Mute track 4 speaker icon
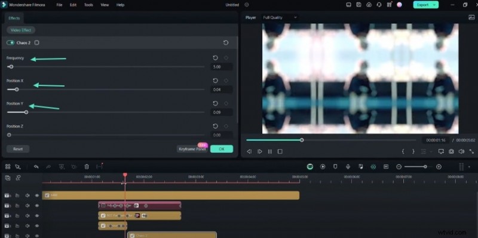478x238 pixels. click(x=27, y=216)
